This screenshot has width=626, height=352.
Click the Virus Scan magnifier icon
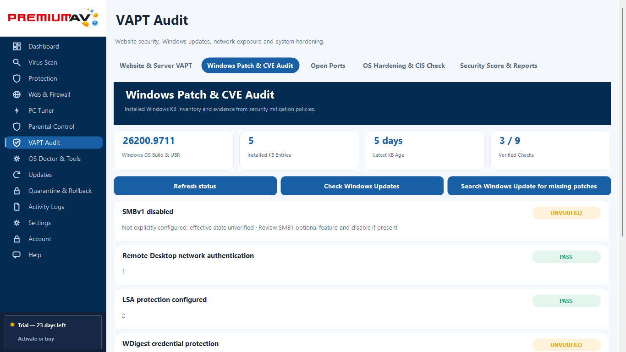point(17,62)
